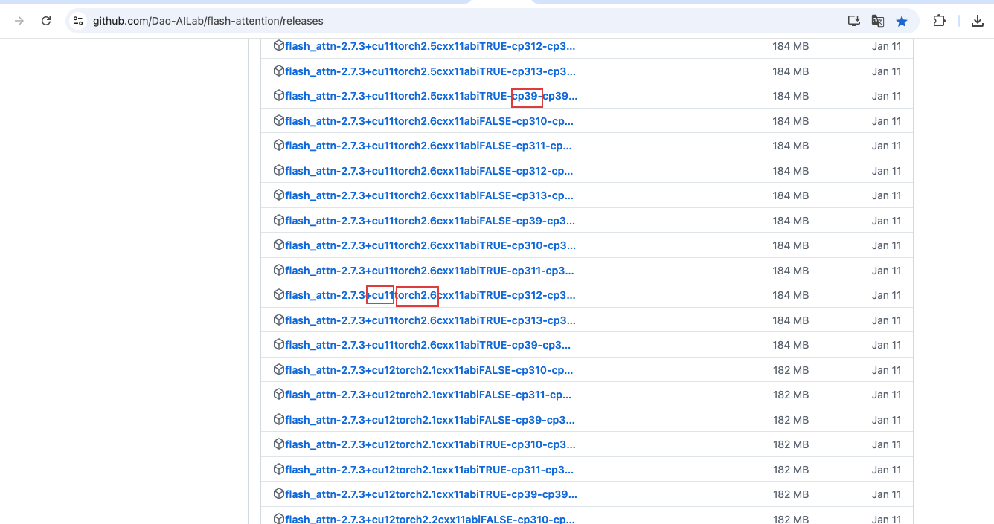Click 184 MB size of cu11torch2.5 TRUE-cp312 row
This screenshot has width=994, height=524.
point(790,46)
